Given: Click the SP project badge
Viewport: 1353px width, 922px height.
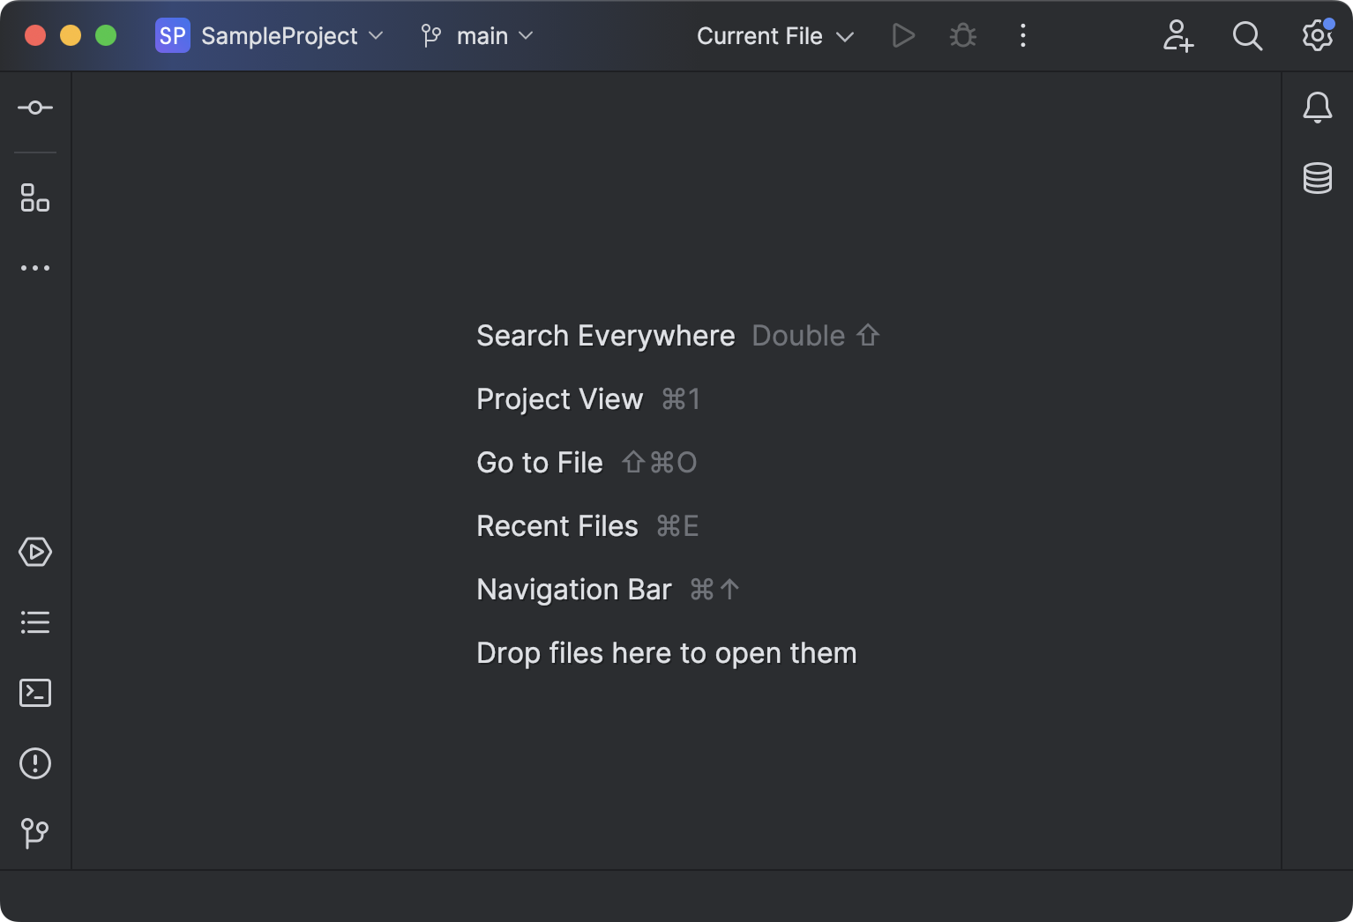Looking at the screenshot, I should (173, 36).
